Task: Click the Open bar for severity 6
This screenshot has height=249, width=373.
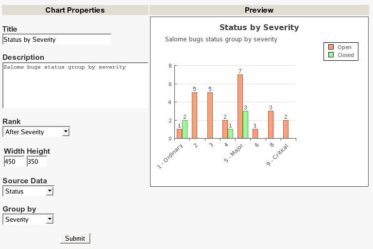Action: pyautogui.click(x=255, y=134)
